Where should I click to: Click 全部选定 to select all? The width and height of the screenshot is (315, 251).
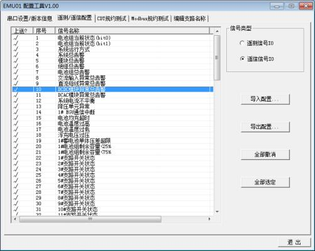click(265, 182)
